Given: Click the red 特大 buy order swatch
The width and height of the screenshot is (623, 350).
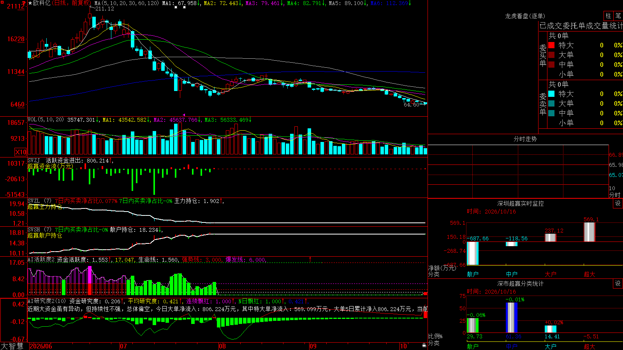Looking at the screenshot, I should 551,45.
